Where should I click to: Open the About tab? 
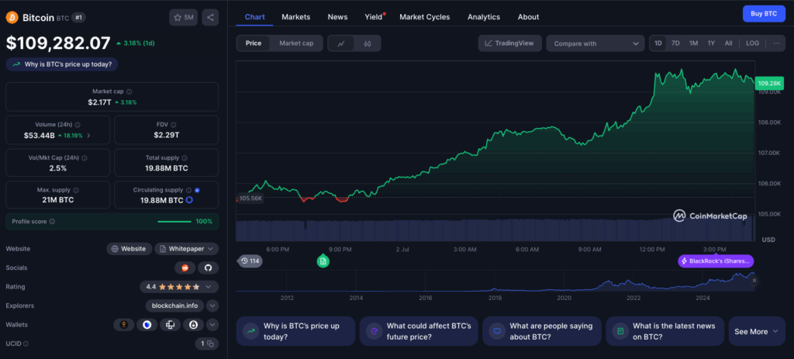[x=528, y=17]
